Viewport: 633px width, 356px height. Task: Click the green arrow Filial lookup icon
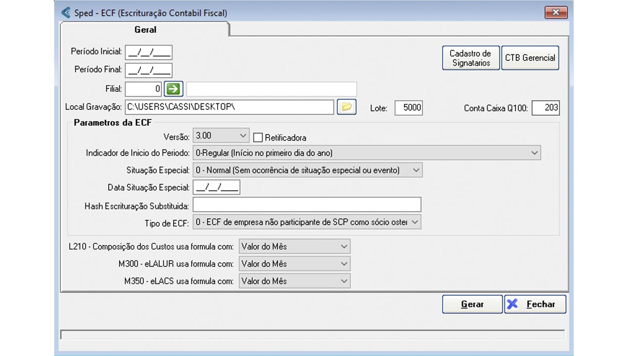point(174,89)
